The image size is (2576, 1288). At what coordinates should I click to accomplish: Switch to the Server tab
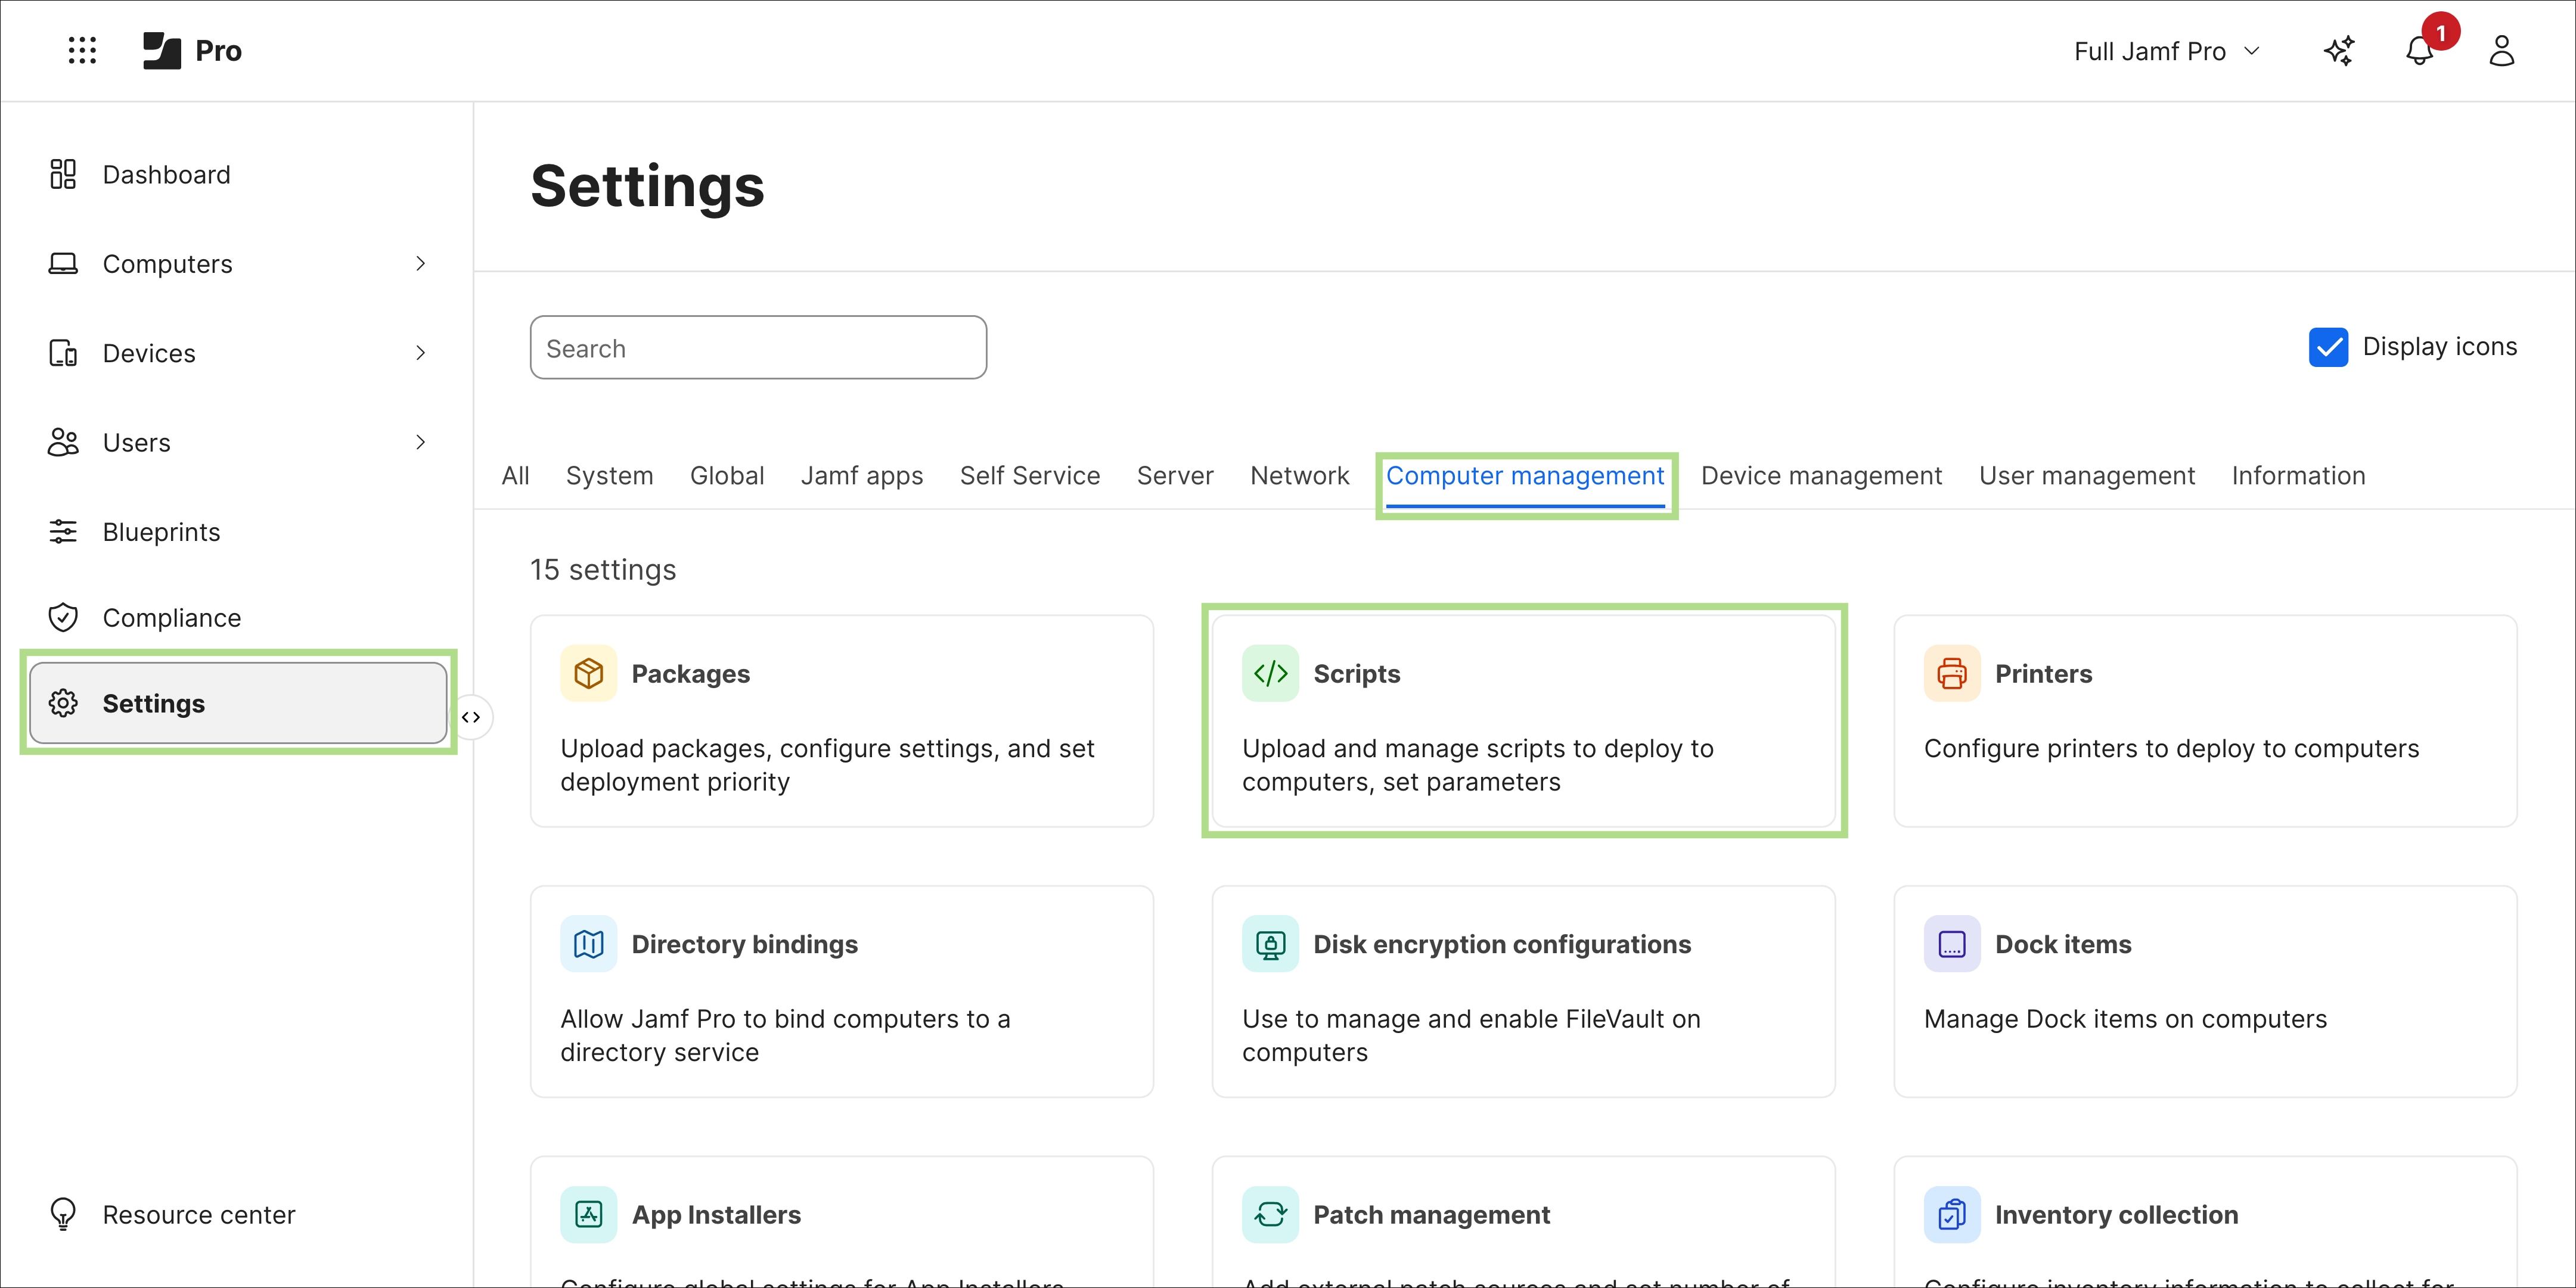[1175, 475]
